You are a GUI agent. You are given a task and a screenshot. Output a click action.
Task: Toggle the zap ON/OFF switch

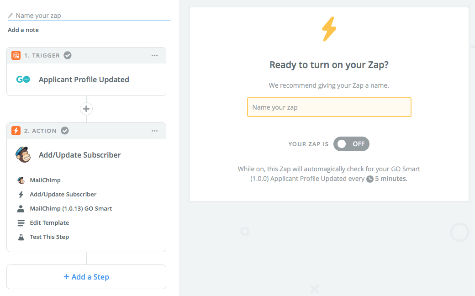pyautogui.click(x=351, y=144)
